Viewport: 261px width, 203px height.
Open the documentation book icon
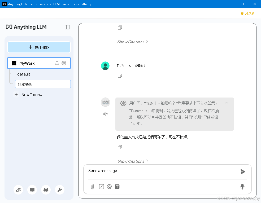pyautogui.click(x=32, y=190)
